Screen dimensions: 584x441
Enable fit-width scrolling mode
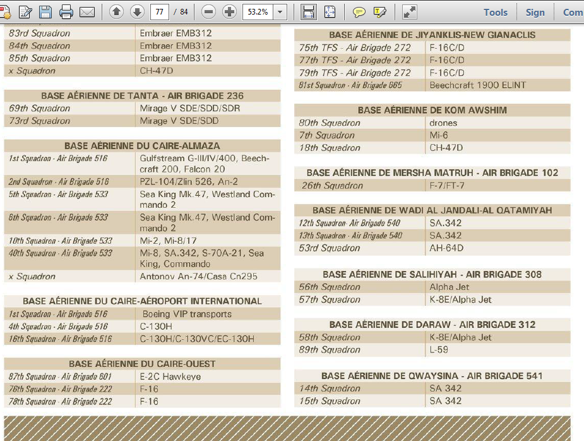(x=309, y=12)
